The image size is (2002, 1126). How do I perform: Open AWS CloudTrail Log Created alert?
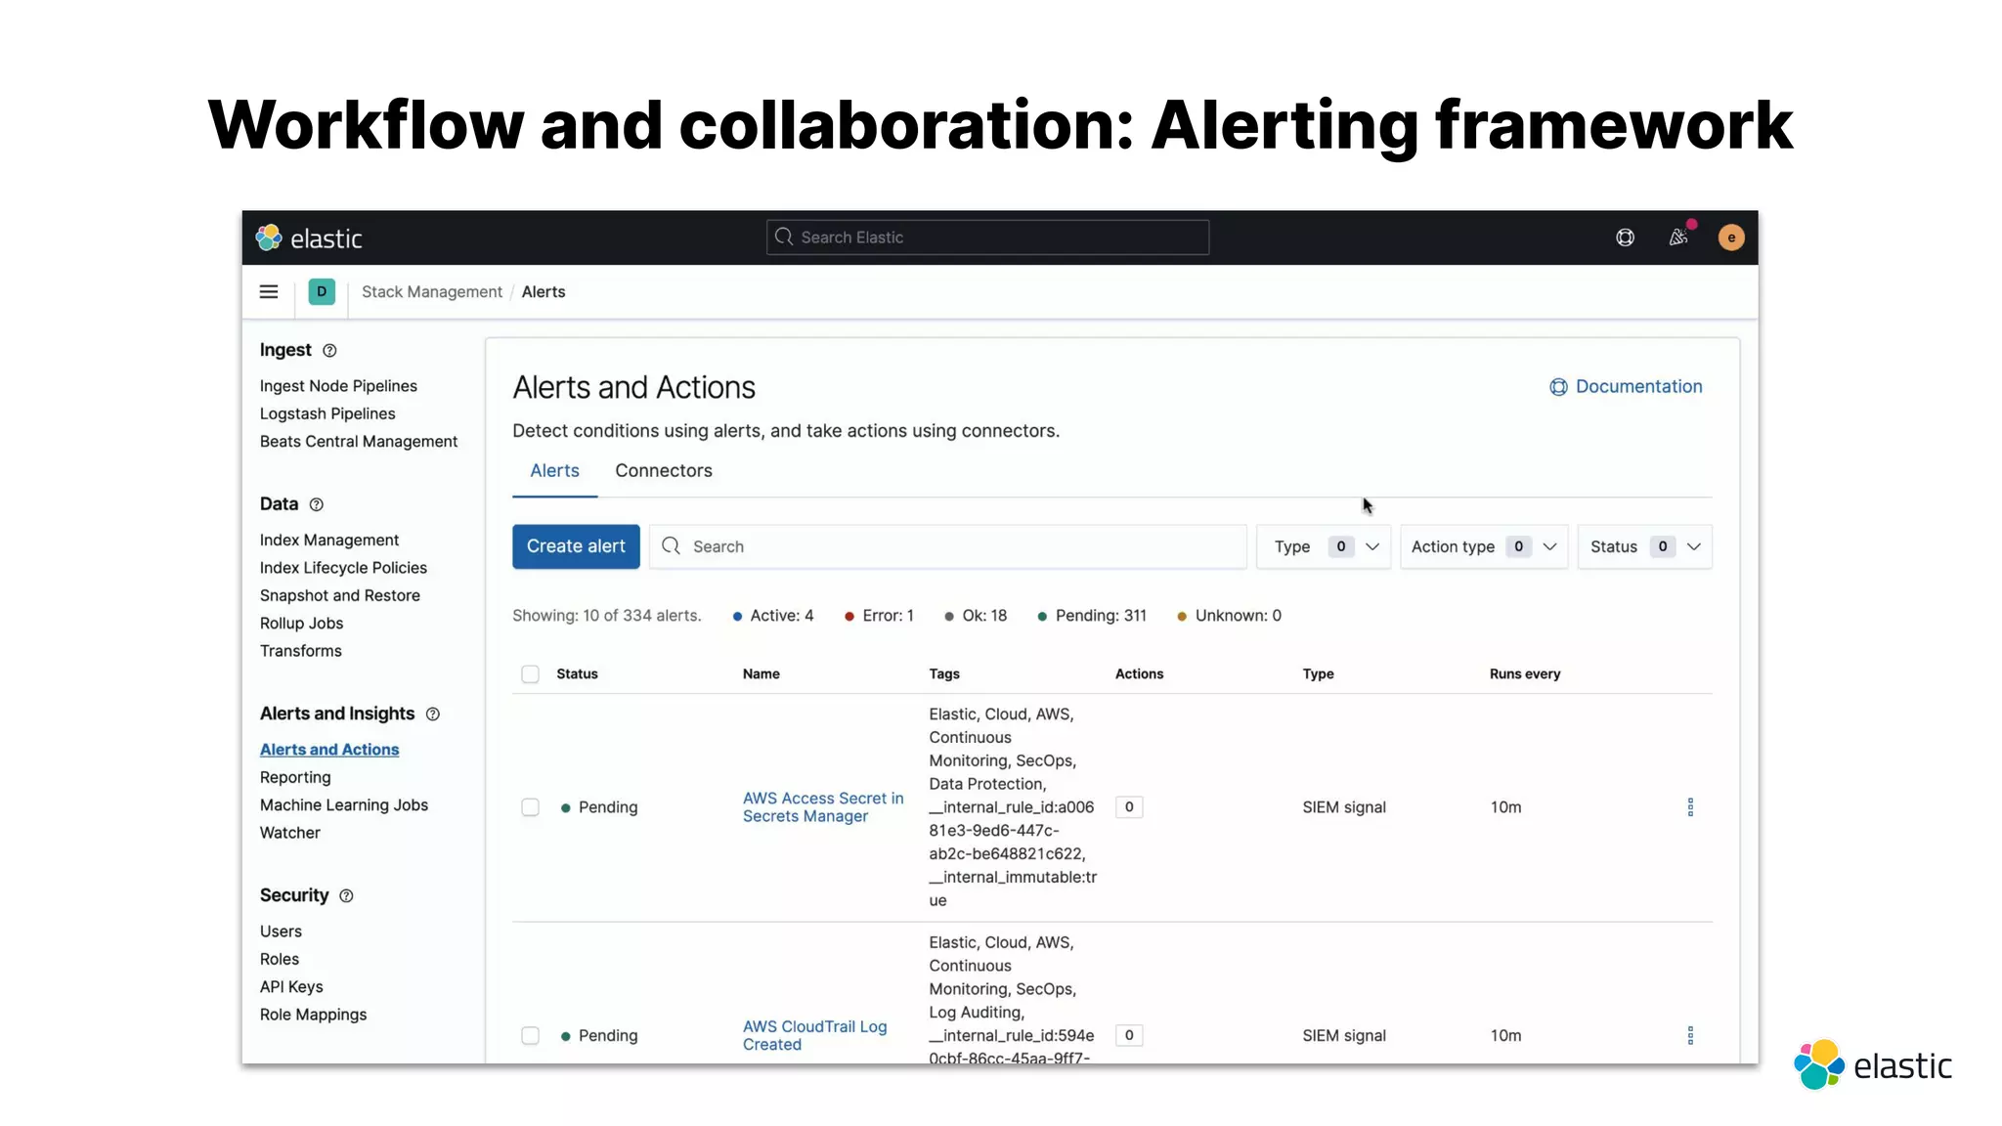(x=814, y=1035)
